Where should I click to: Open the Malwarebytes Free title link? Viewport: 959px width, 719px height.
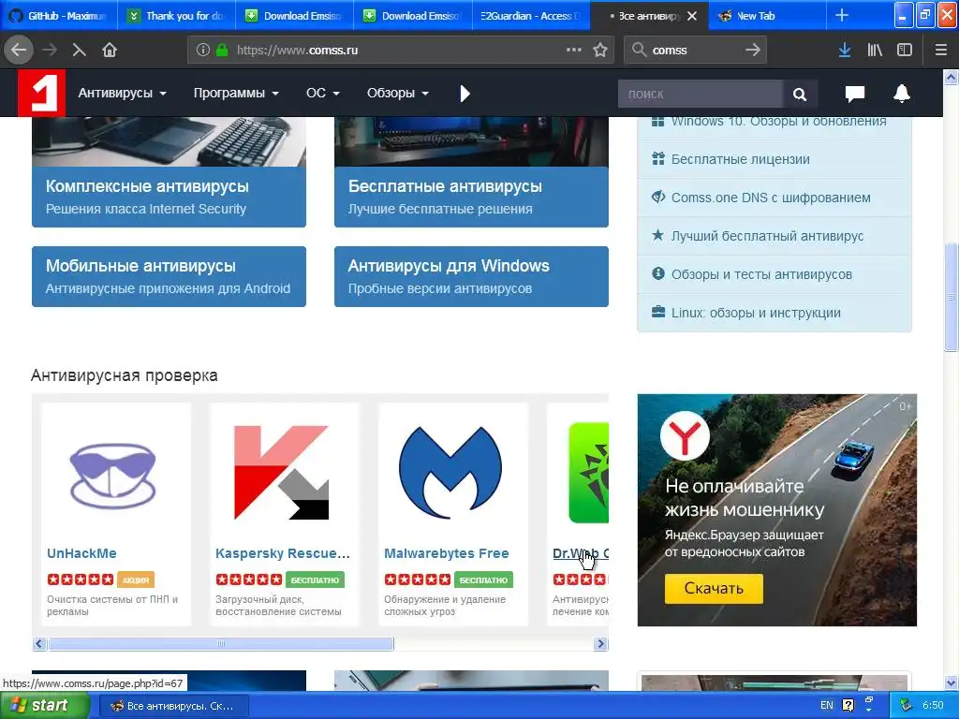tap(447, 553)
